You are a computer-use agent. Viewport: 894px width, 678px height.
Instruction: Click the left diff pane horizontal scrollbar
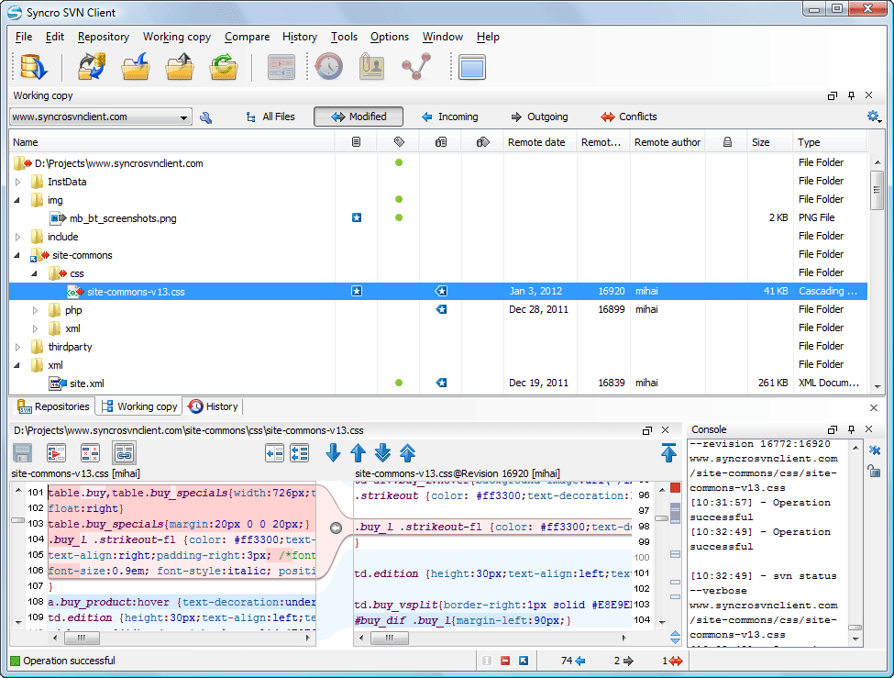[x=182, y=638]
